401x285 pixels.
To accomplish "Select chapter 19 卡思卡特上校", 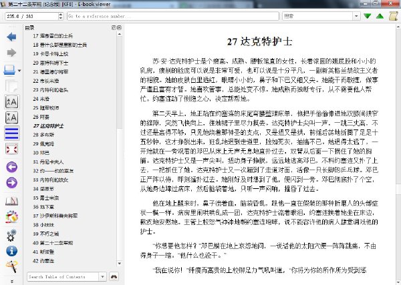I will point(50,54).
